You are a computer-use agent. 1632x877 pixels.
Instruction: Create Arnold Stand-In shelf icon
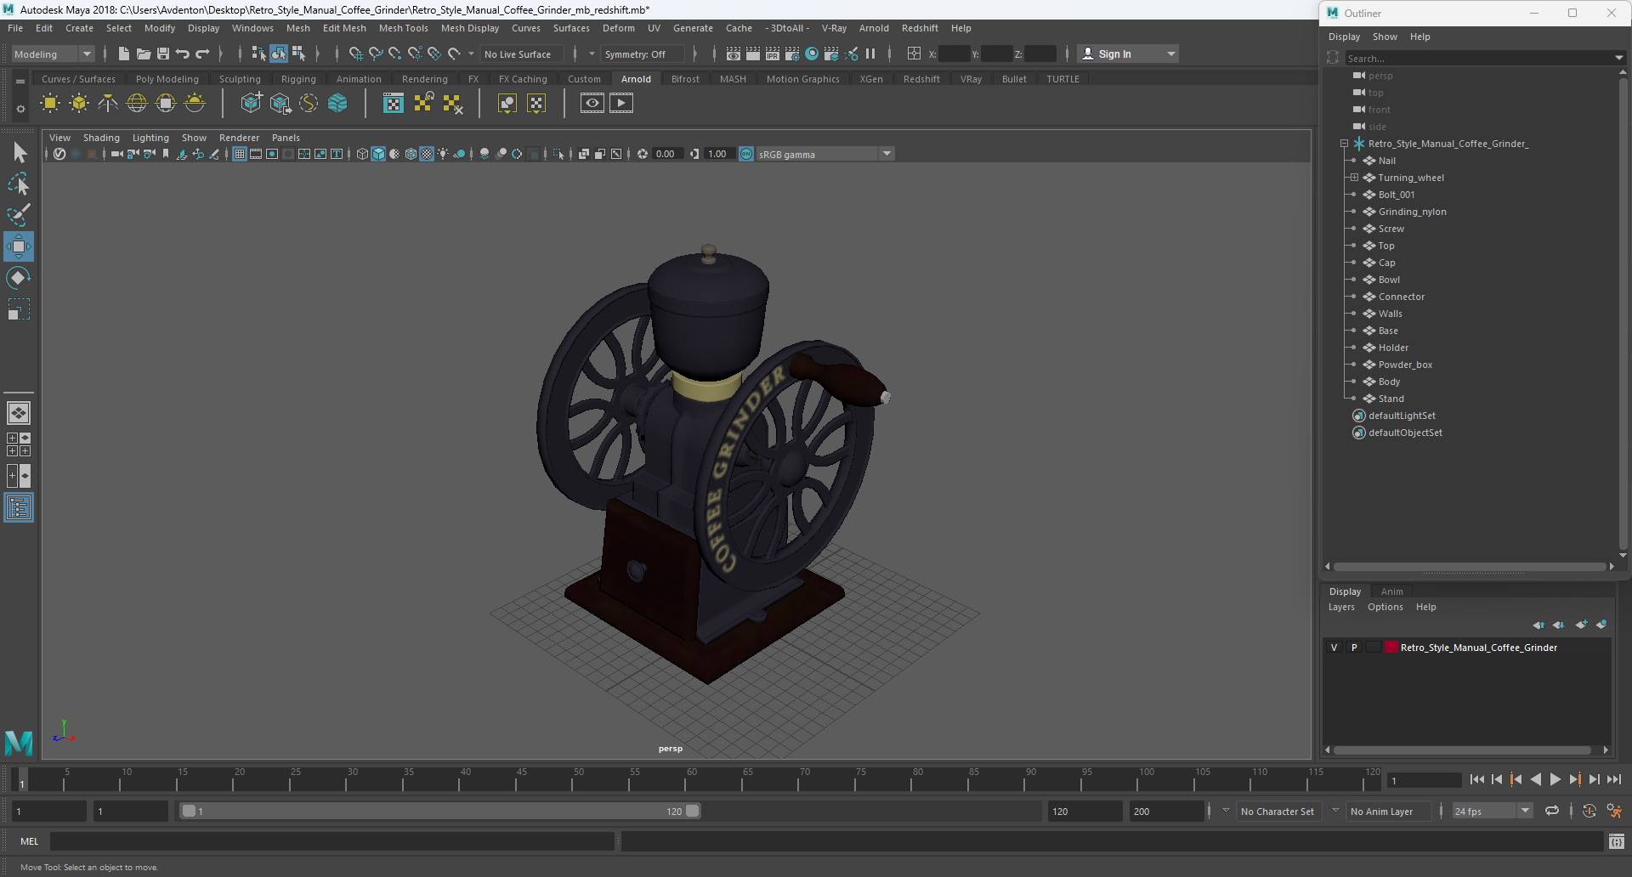pos(251,104)
